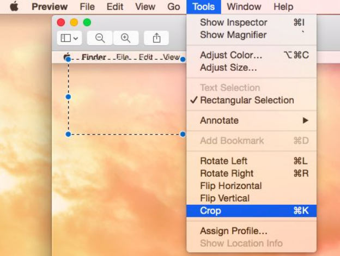Choose Flip Horizontal
This screenshot has height=256, width=340.
[x=252, y=186]
